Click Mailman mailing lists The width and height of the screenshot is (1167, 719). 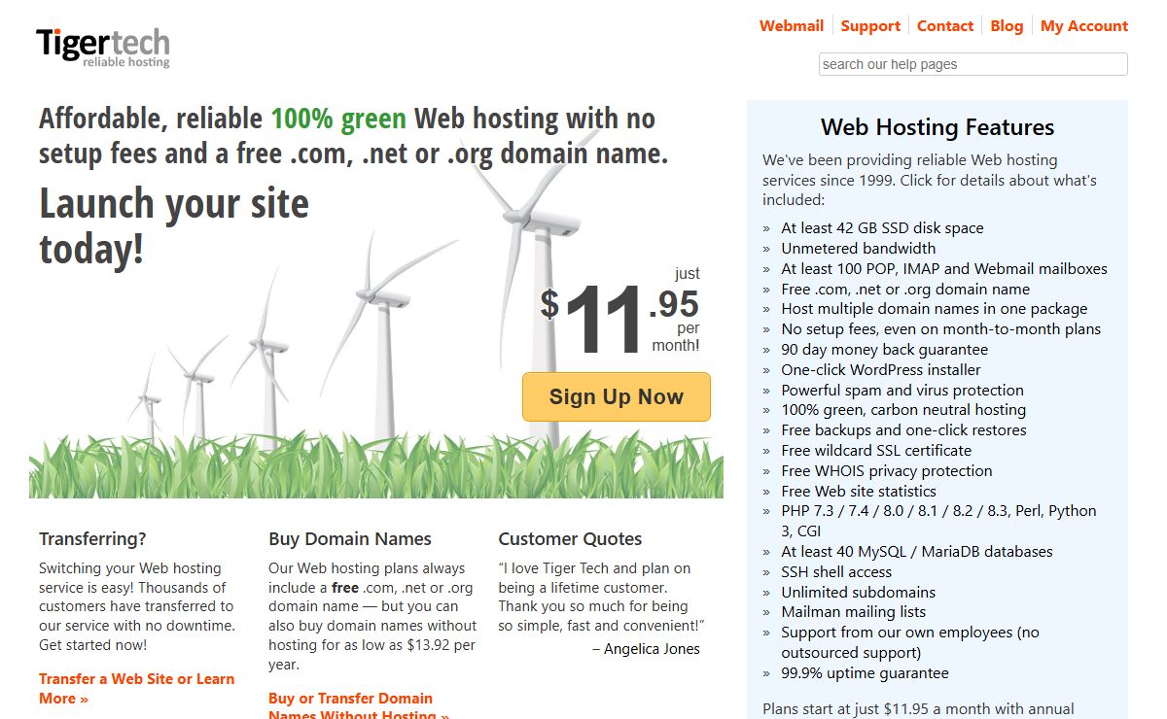(x=854, y=612)
